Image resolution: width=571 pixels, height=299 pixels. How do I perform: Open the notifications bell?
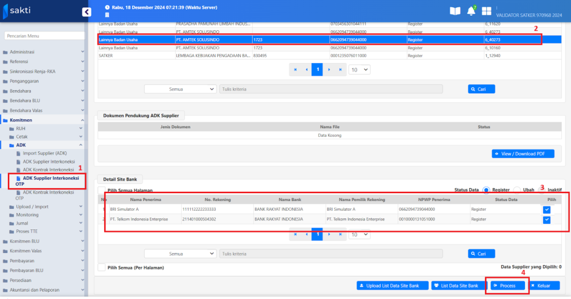coord(471,11)
